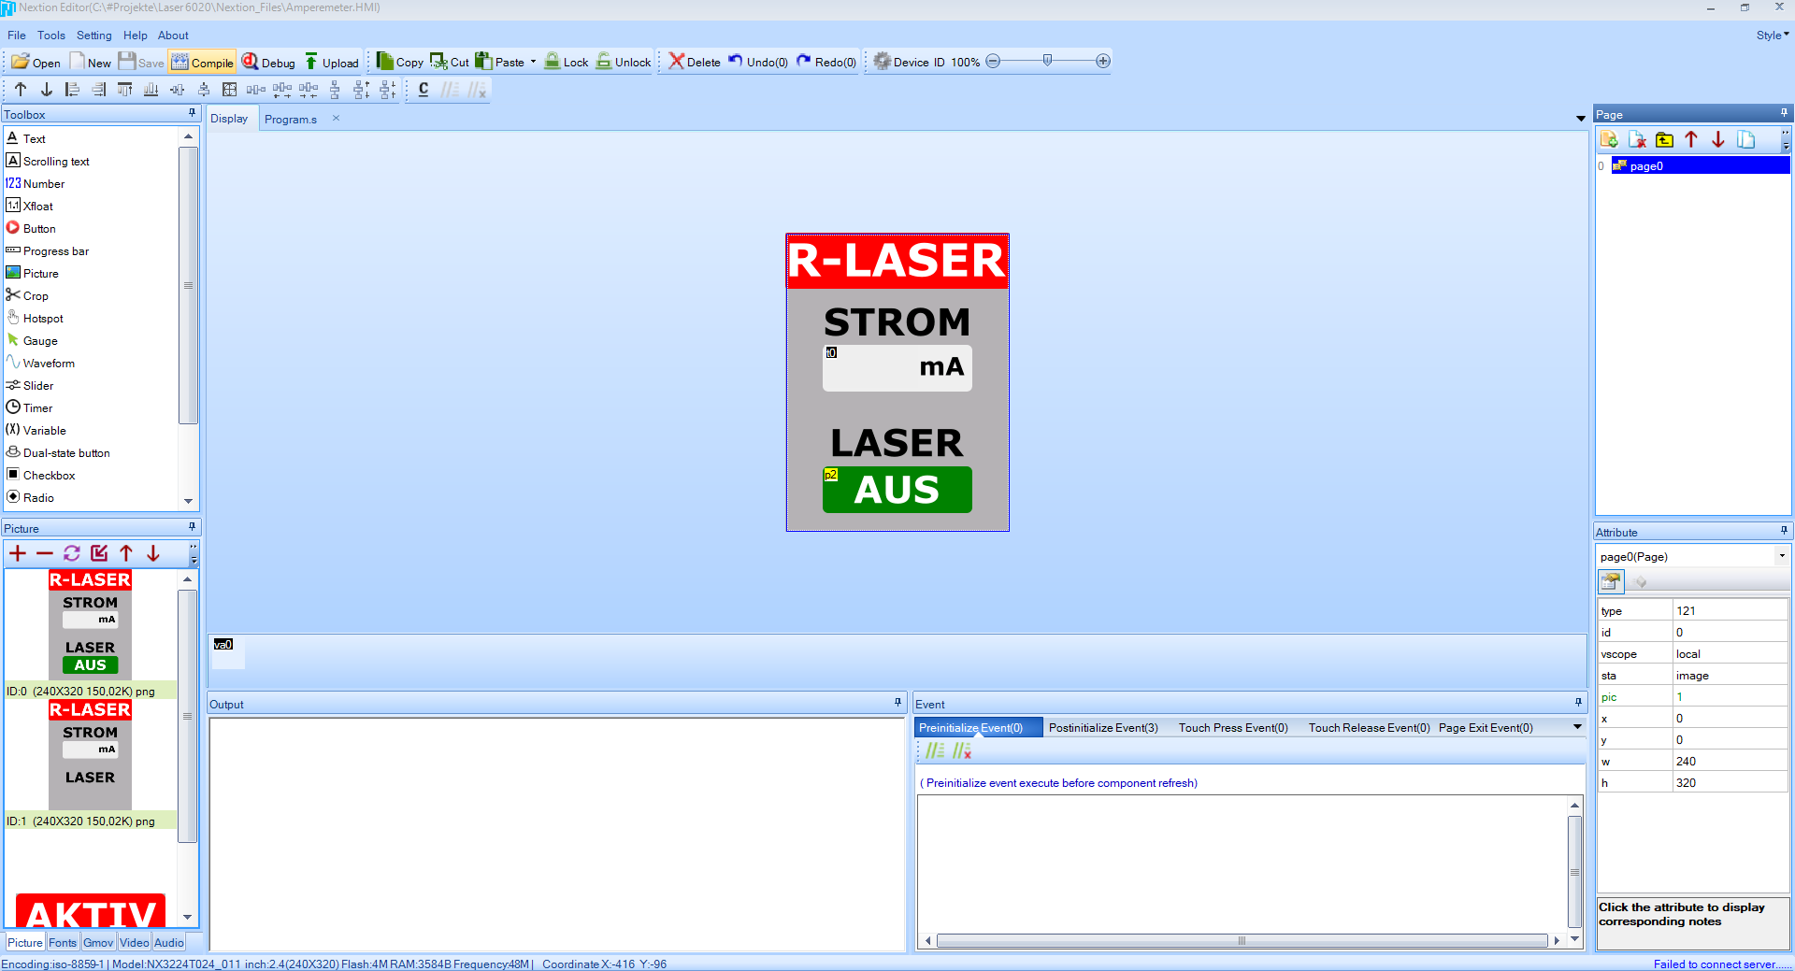This screenshot has height=971, width=1795.
Task: Open the Paste dropdown arrow
Action: point(533,63)
